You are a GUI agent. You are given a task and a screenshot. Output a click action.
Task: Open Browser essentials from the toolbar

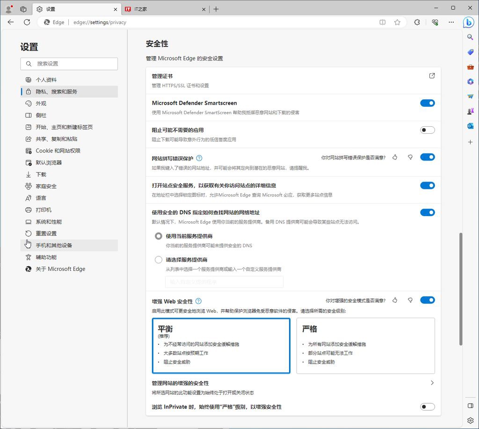click(435, 22)
